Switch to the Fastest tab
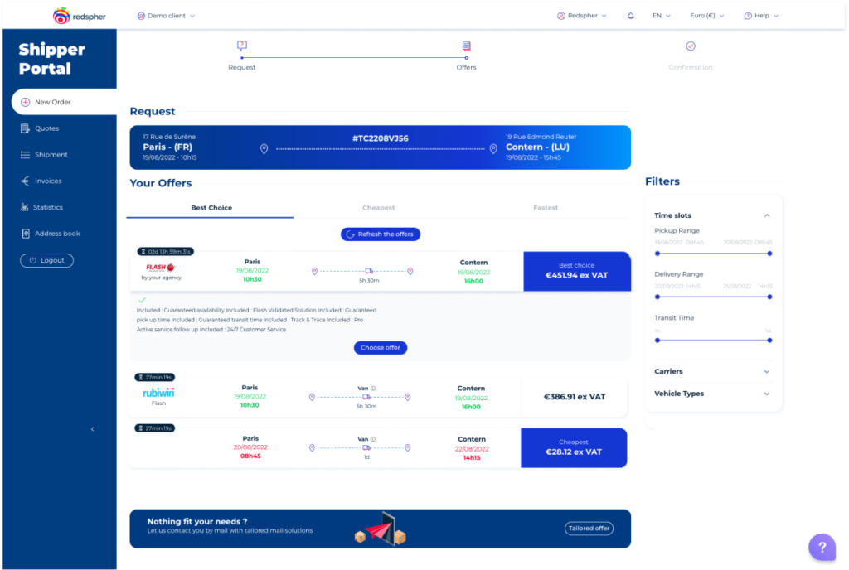This screenshot has width=849, height=570. point(546,208)
